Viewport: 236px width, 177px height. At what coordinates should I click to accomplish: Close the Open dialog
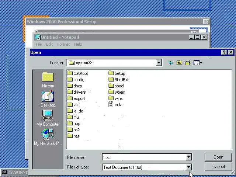tap(230, 52)
